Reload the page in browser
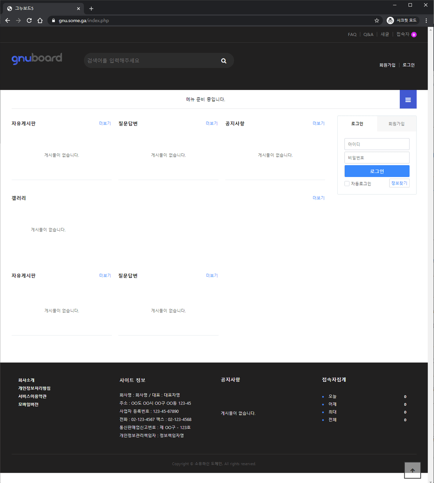This screenshot has width=434, height=483. pos(29,21)
